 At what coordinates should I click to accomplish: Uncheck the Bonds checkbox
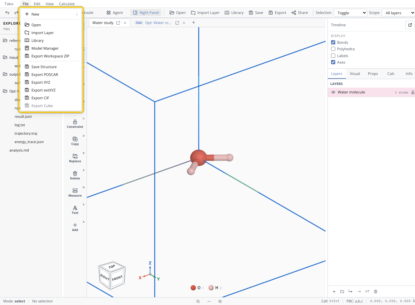pyautogui.click(x=333, y=43)
